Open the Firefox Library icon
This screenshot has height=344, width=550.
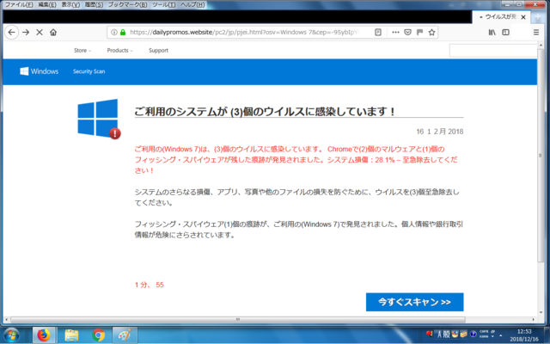[492, 33]
